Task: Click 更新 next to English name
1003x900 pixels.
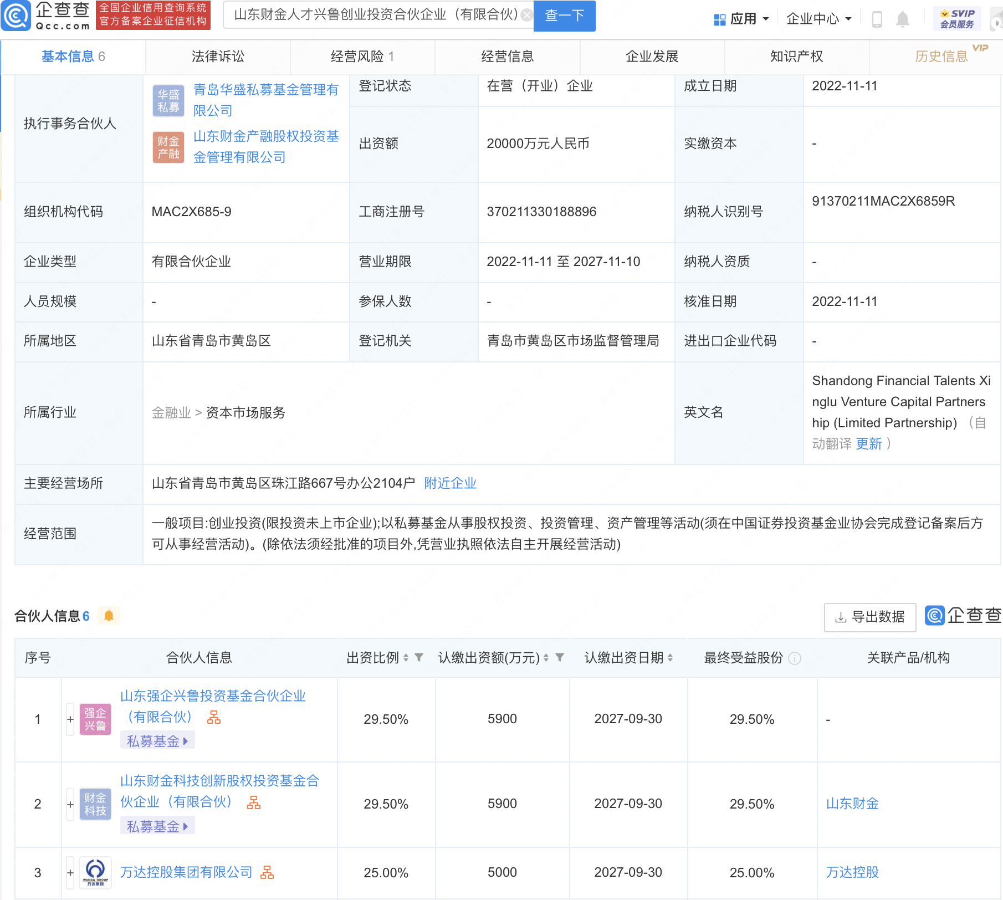Action: pos(868,444)
